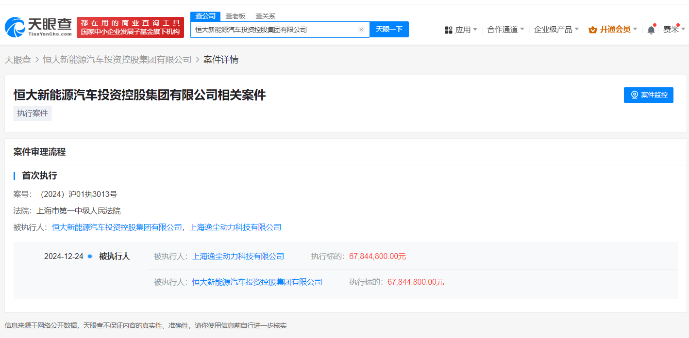Image resolution: width=689 pixels, height=338 pixels.
Task: Go to 天眼查 breadcrumb home link
Action: tap(18, 60)
